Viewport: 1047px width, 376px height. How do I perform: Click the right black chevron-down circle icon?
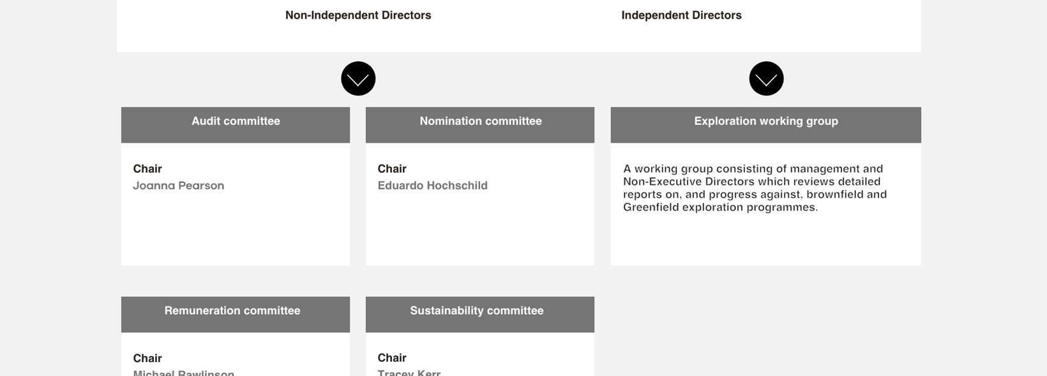pos(766,78)
